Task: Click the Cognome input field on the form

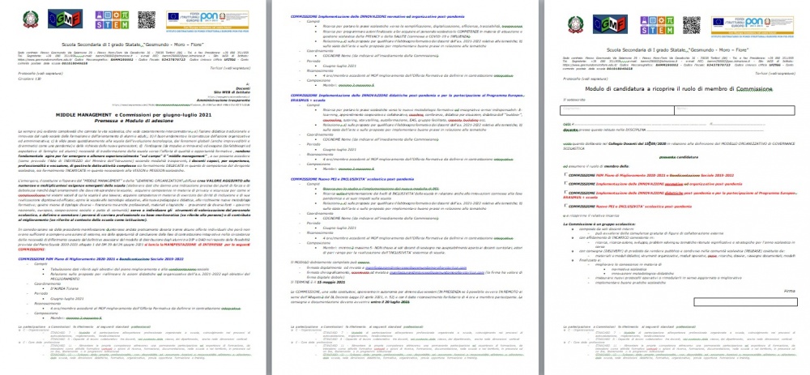Action: pos(617,110)
